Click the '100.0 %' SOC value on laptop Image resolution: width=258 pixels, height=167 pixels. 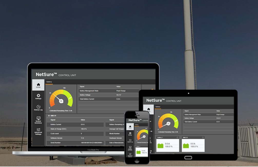(84, 129)
